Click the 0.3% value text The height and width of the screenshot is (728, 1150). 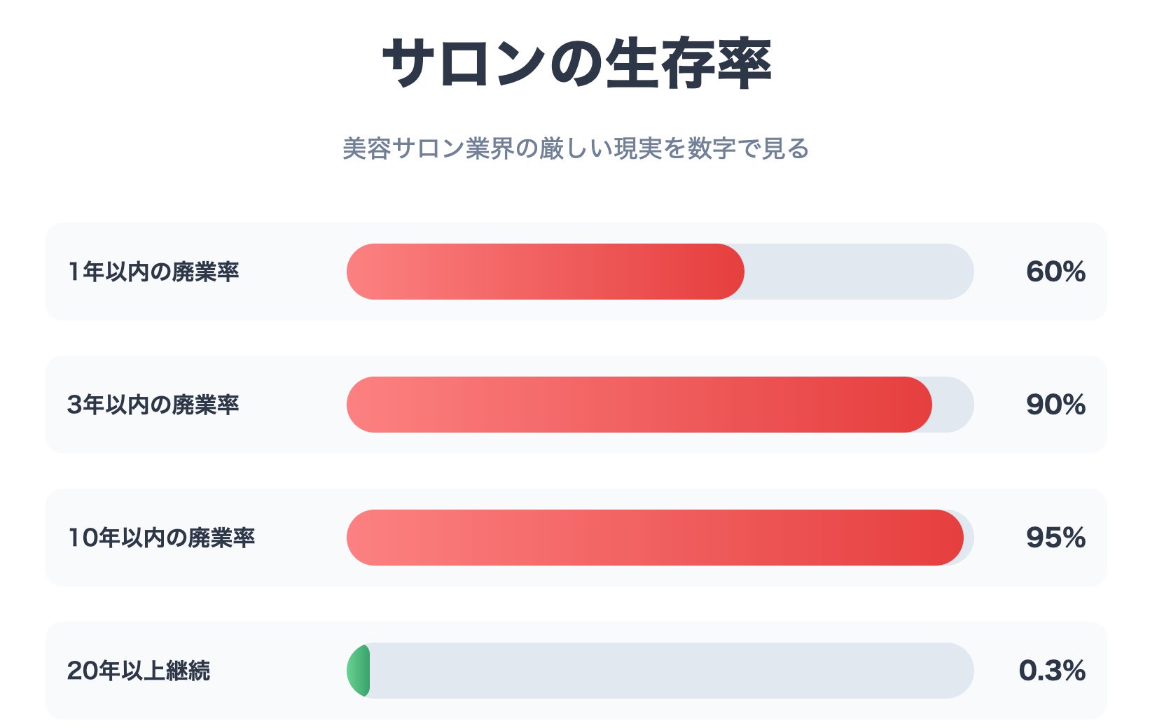click(1052, 671)
